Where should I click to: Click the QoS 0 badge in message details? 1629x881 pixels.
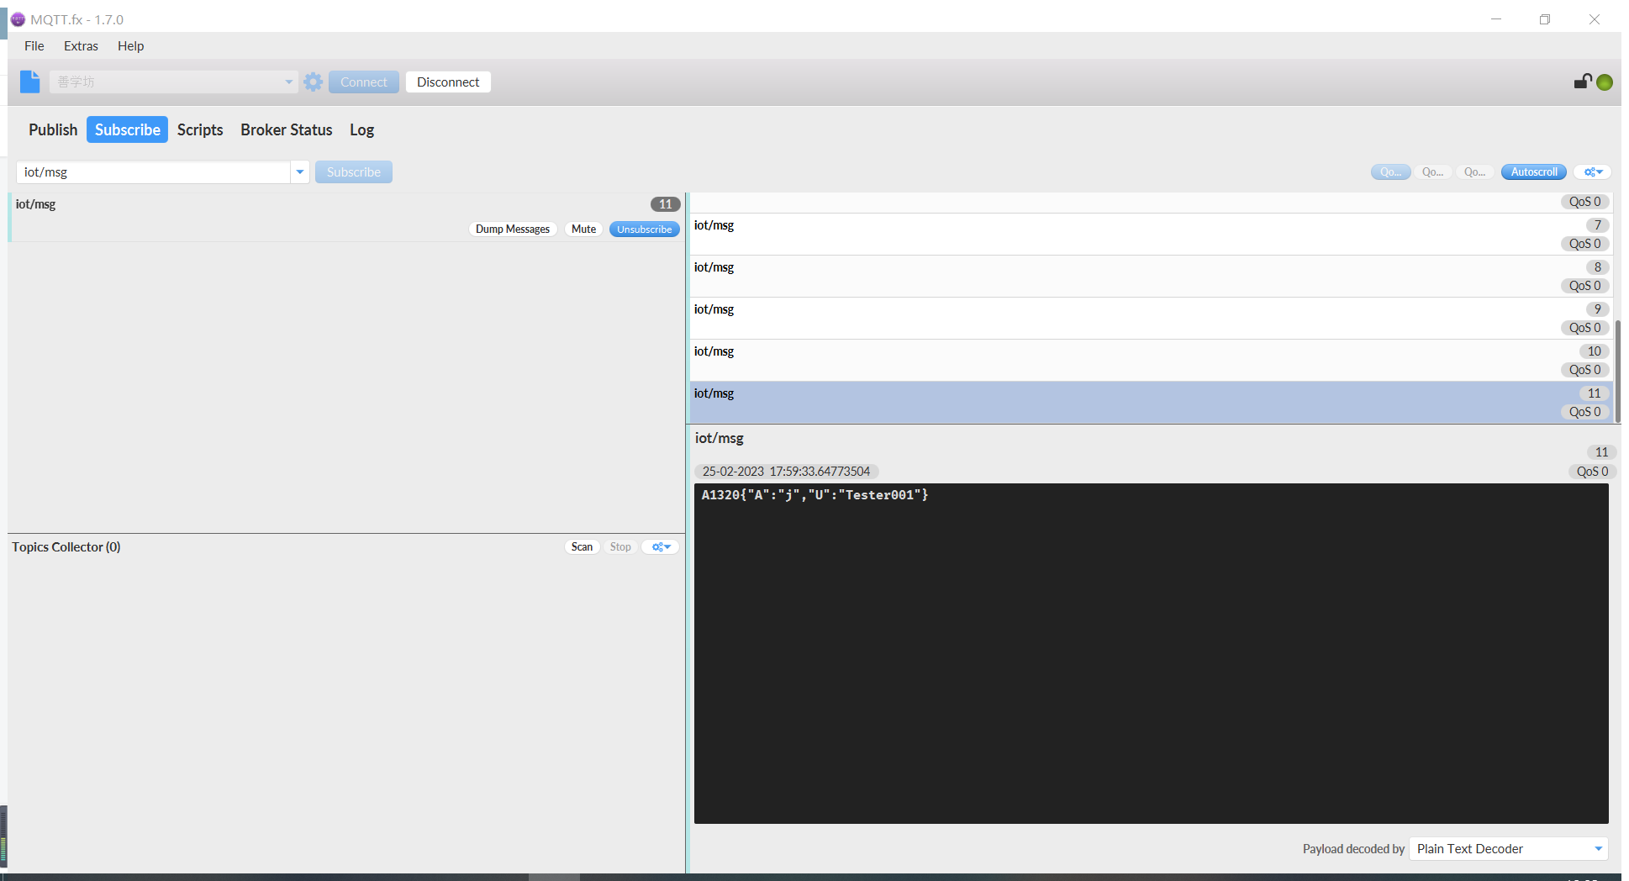pyautogui.click(x=1592, y=472)
